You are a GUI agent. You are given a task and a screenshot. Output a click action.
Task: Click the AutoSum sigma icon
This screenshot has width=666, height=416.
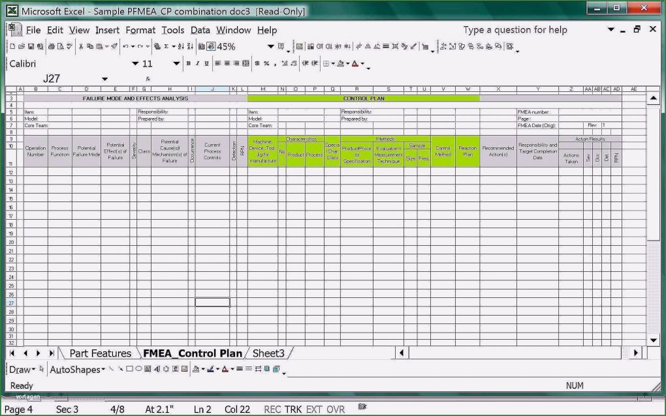[x=166, y=47]
